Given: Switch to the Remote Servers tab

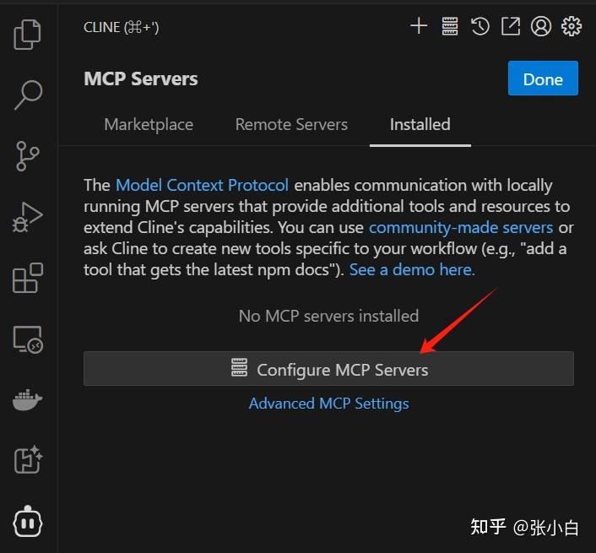Looking at the screenshot, I should click(x=291, y=125).
